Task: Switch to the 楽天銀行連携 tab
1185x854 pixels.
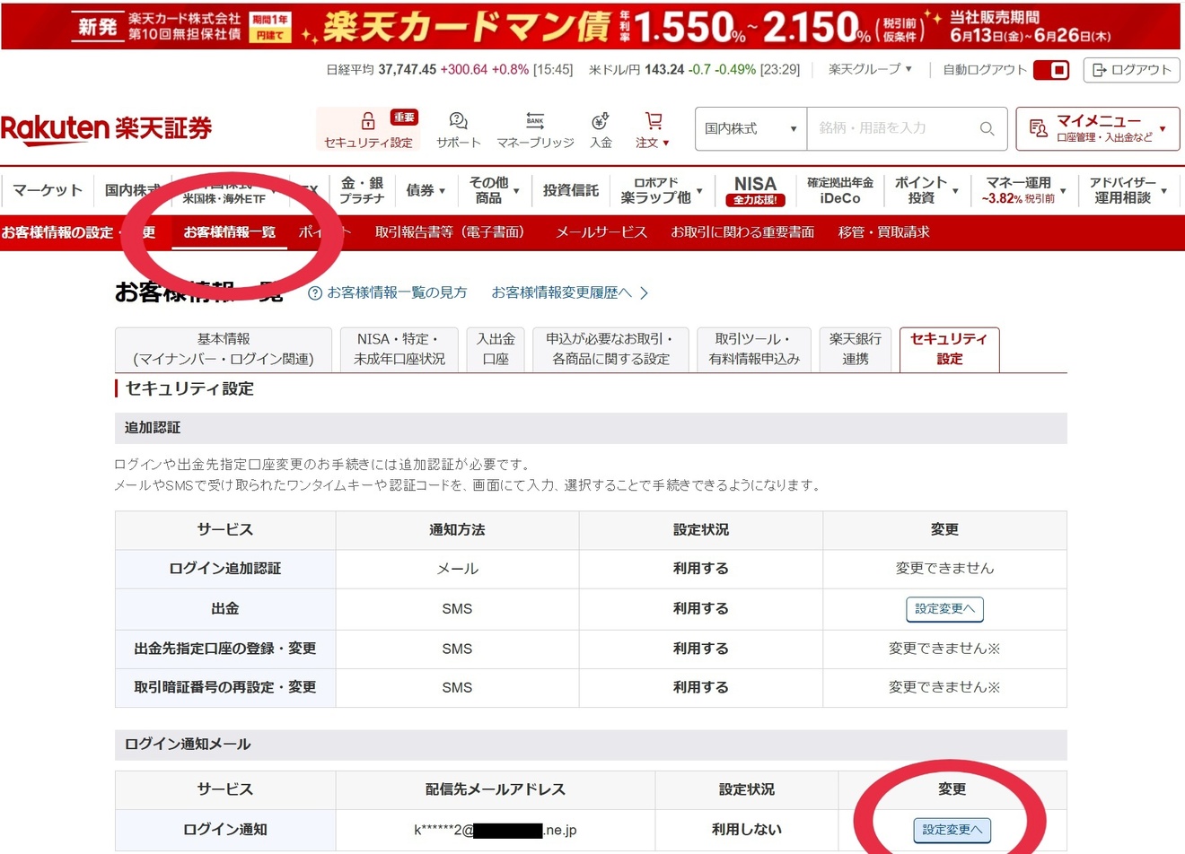Action: point(856,349)
